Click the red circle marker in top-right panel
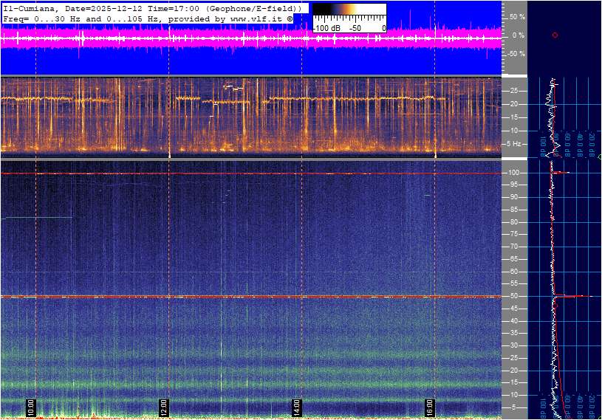The width and height of the screenshot is (602, 420). (555, 35)
